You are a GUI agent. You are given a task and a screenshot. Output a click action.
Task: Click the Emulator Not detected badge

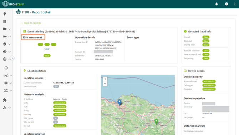(x=209, y=89)
